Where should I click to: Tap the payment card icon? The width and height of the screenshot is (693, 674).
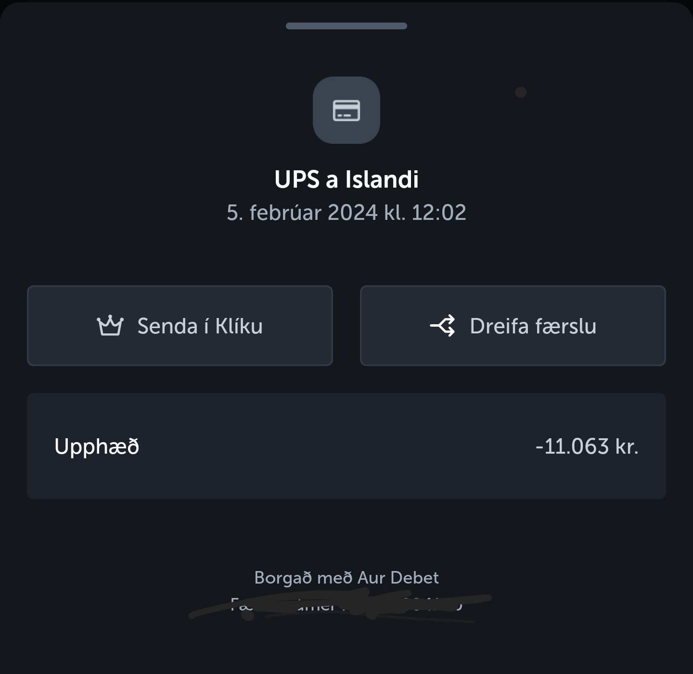(x=346, y=110)
